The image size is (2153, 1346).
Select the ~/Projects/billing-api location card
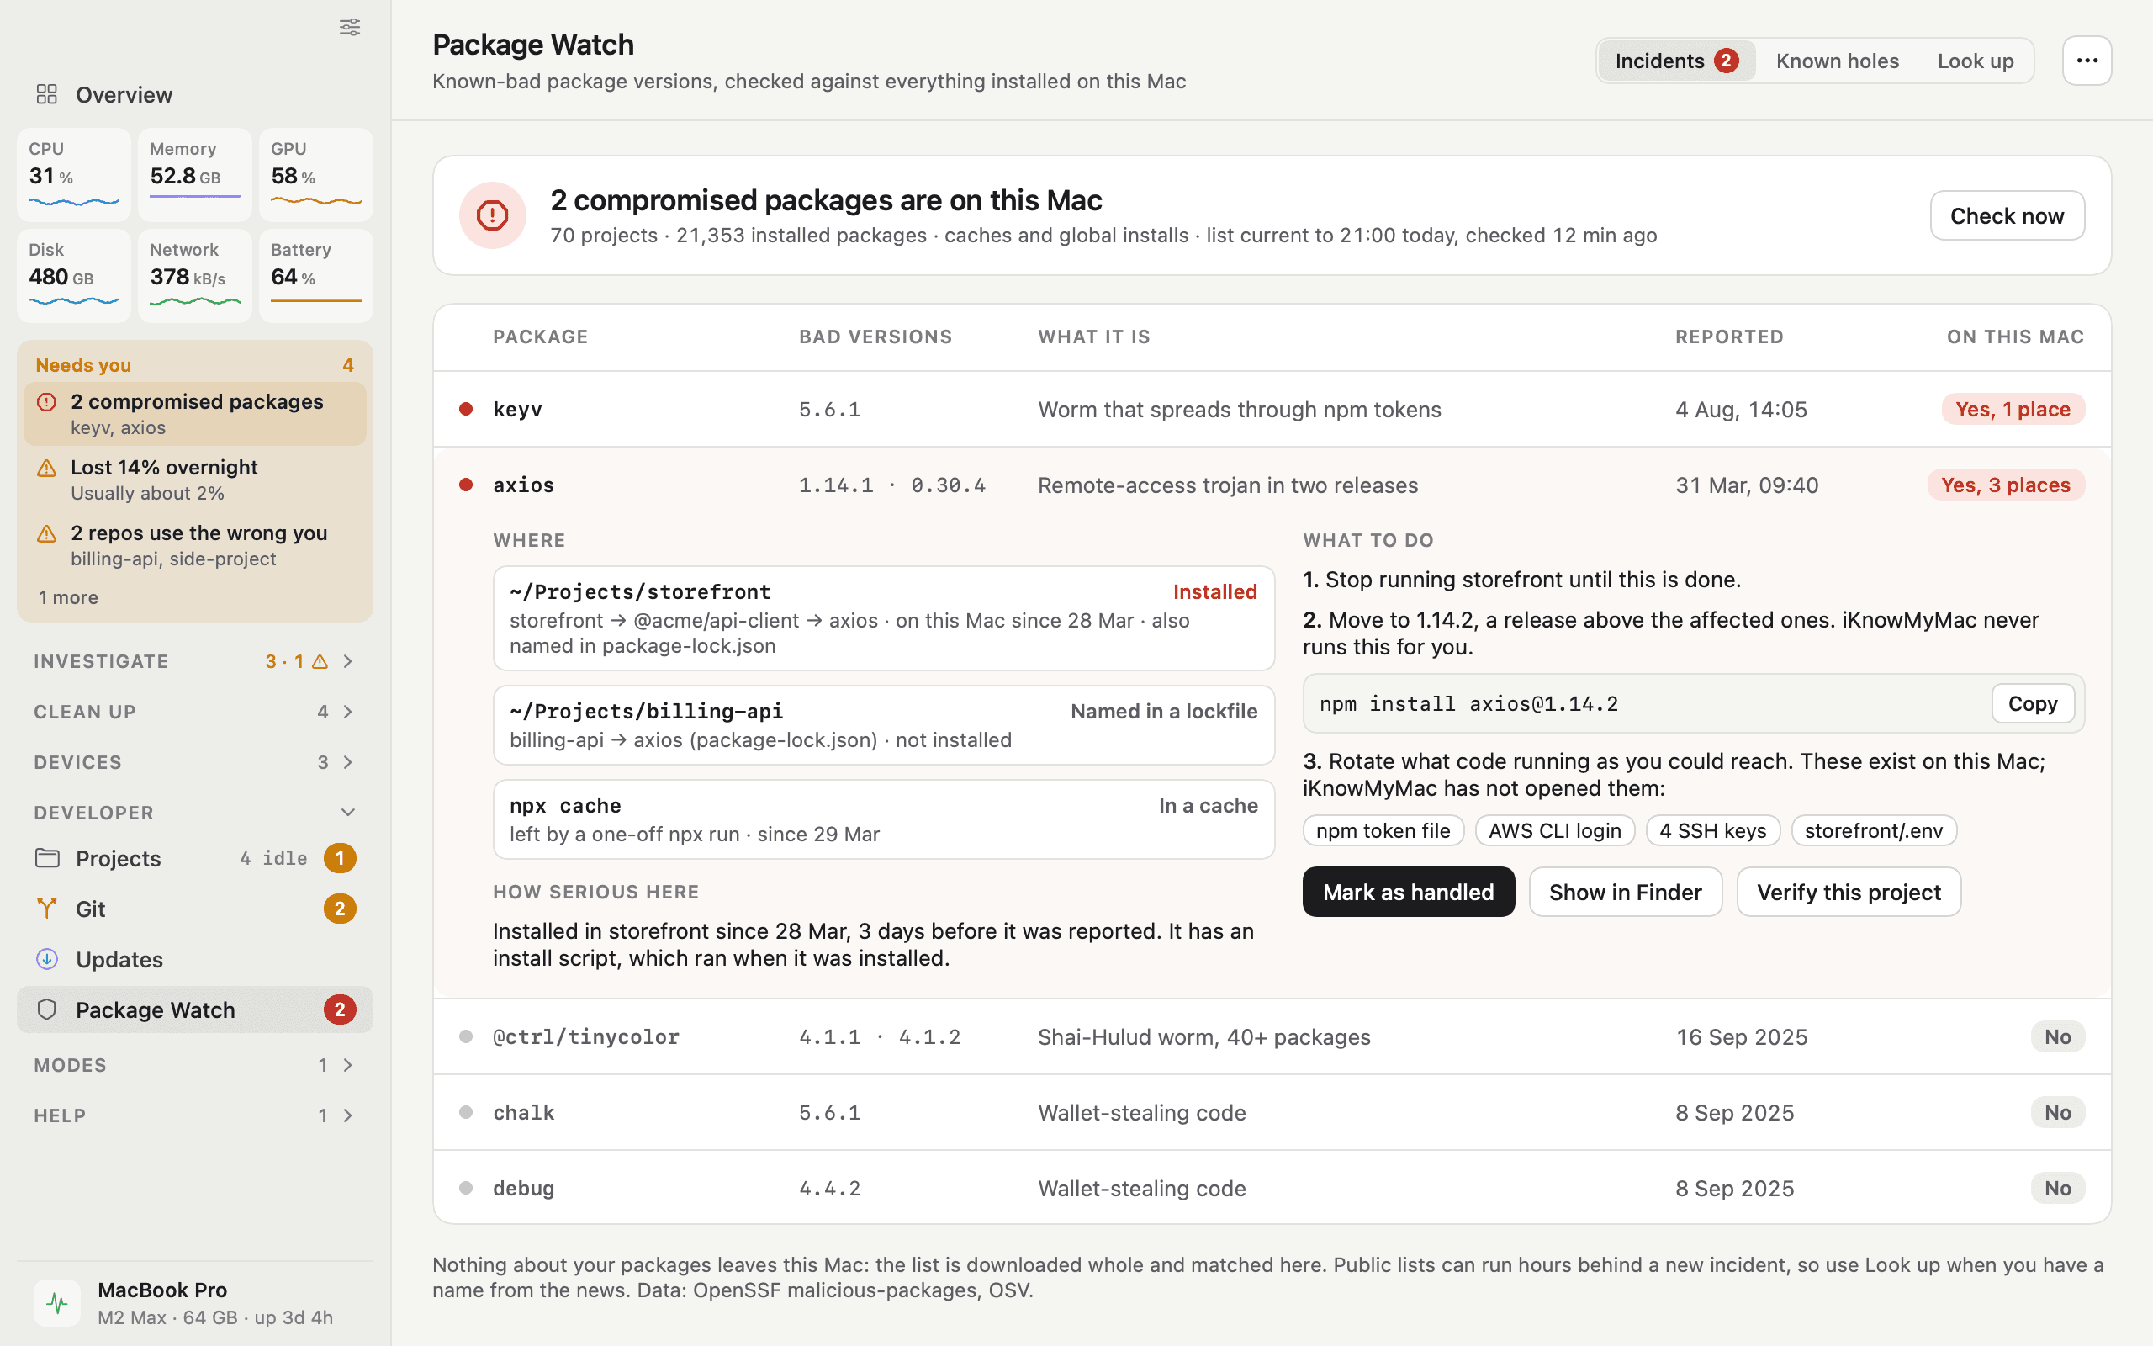coord(883,724)
